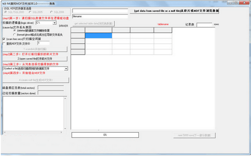Click the get selected table data button

pyautogui.click(x=93, y=24)
